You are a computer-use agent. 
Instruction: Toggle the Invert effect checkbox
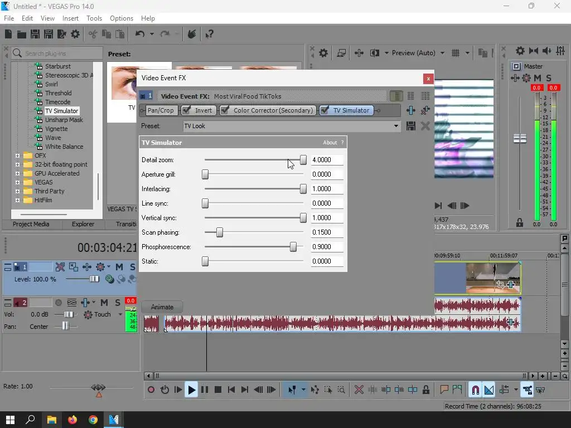(x=187, y=110)
